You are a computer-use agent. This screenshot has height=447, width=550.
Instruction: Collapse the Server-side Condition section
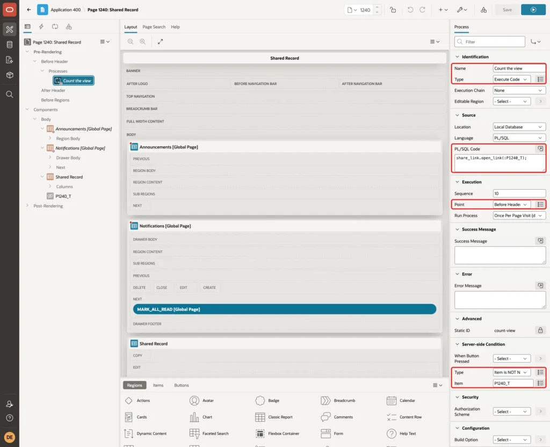coord(457,344)
